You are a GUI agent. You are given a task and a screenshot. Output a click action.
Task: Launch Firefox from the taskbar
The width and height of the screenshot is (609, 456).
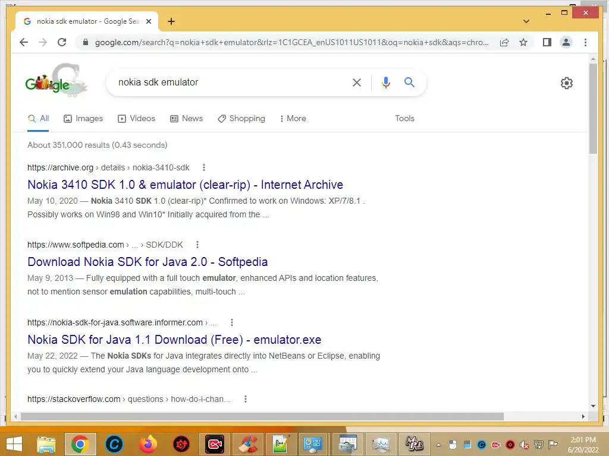click(147, 444)
